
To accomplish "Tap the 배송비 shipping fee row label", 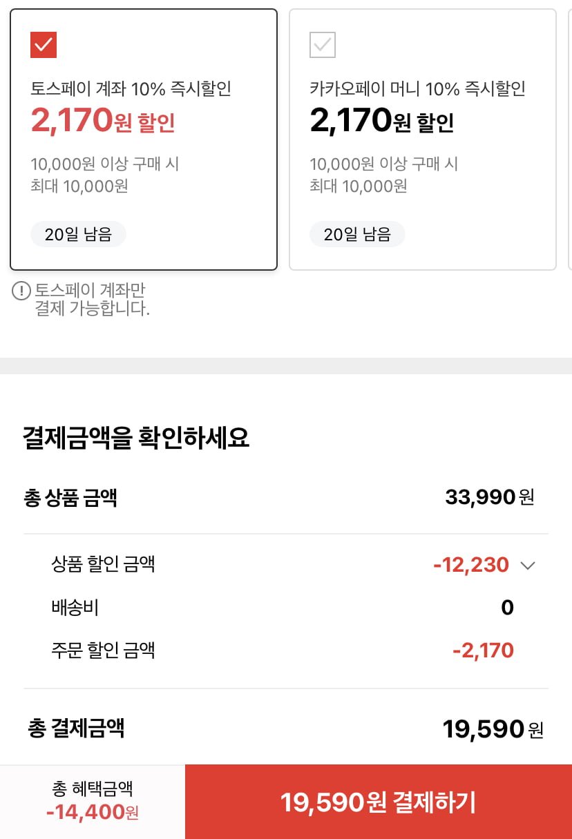I will (75, 608).
